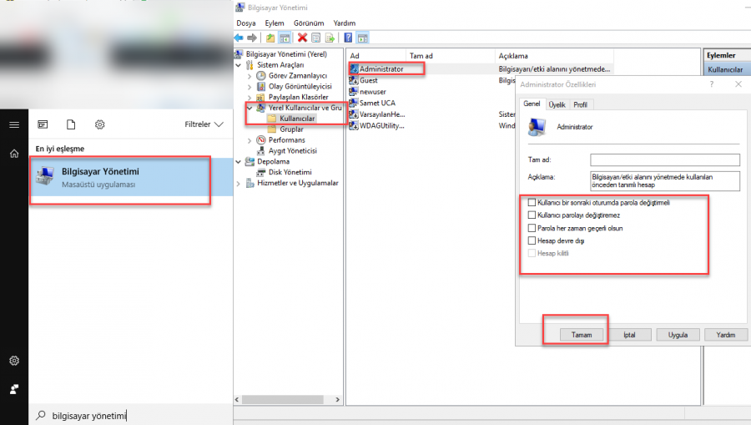Expand the Paylaşılan Klasörler node arrow

coord(249,97)
